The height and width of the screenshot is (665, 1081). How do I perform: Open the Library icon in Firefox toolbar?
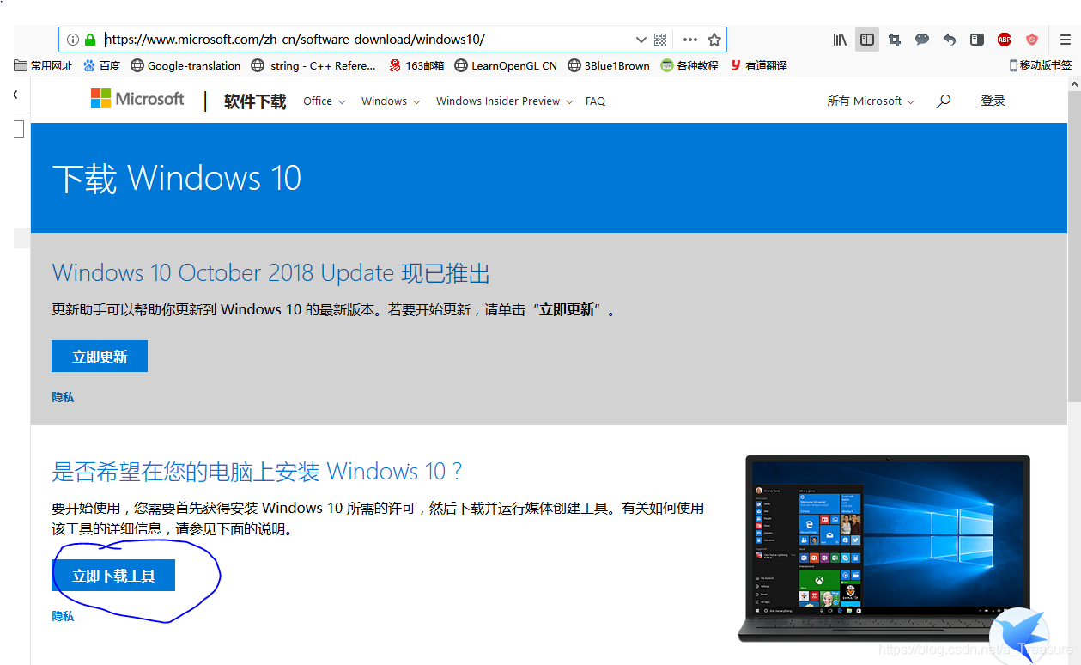tap(840, 40)
